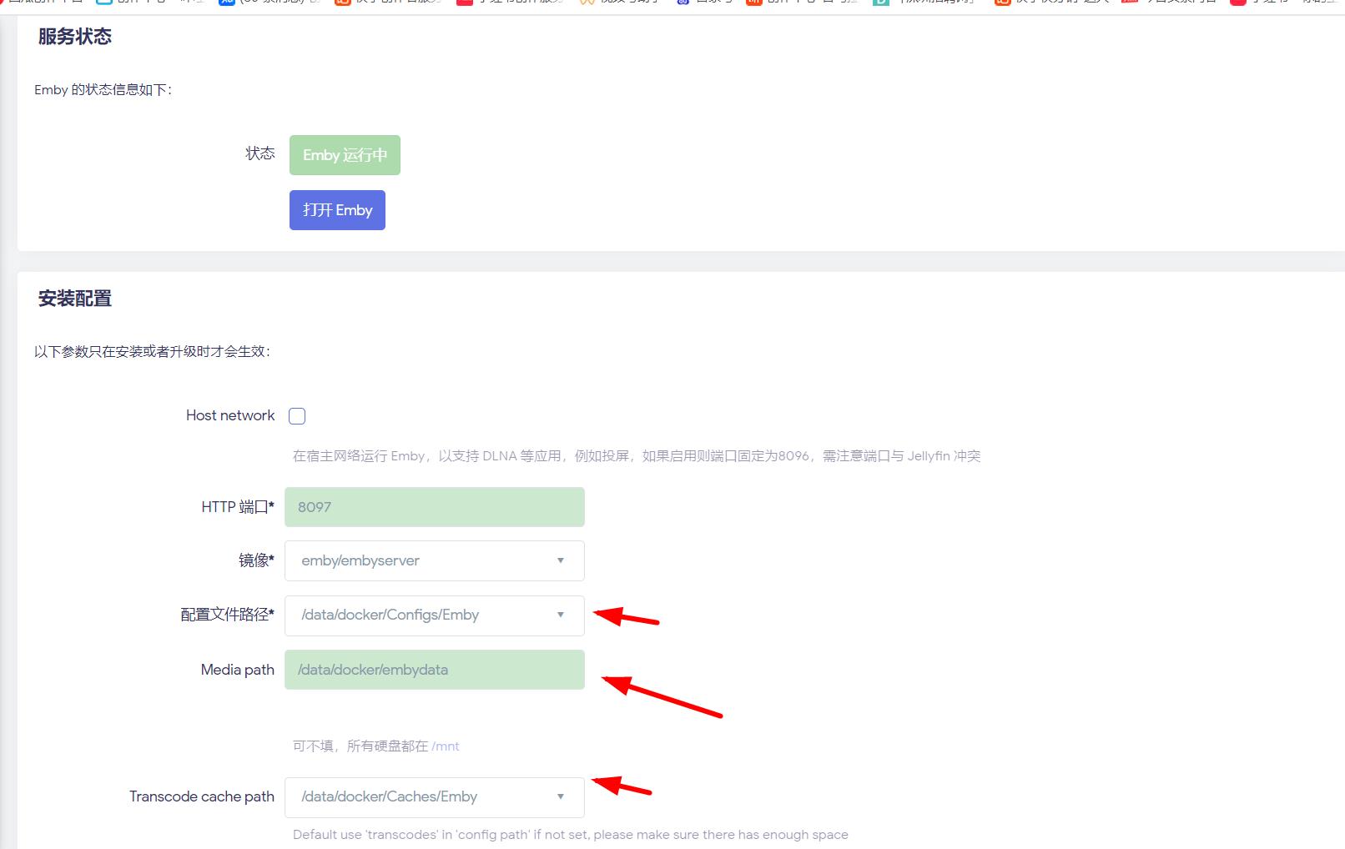
Task: Click the green Emby 运行中 status badge
Action: pos(345,155)
